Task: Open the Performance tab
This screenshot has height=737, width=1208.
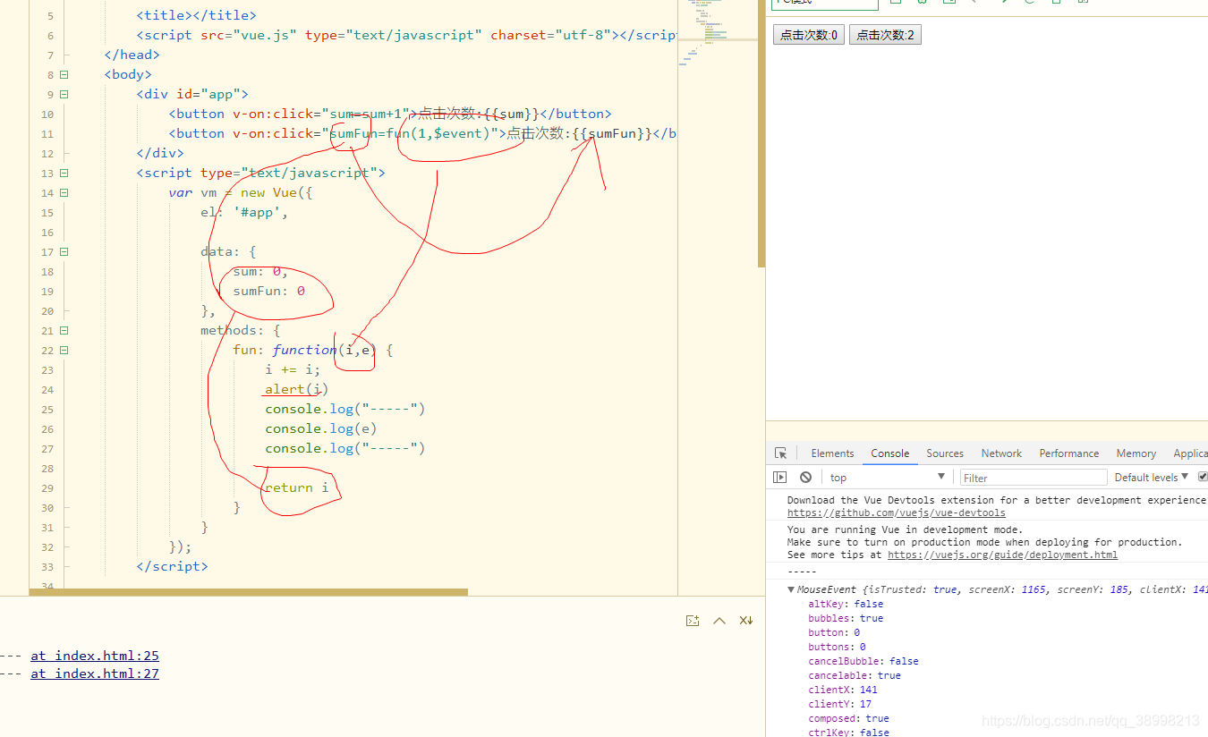Action: click(1069, 453)
